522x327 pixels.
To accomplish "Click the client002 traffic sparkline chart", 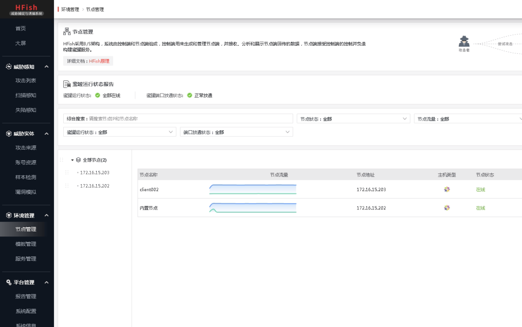I will click(x=252, y=189).
